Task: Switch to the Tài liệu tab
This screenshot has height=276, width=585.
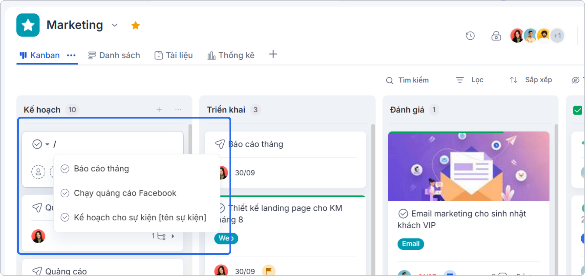Action: [174, 55]
